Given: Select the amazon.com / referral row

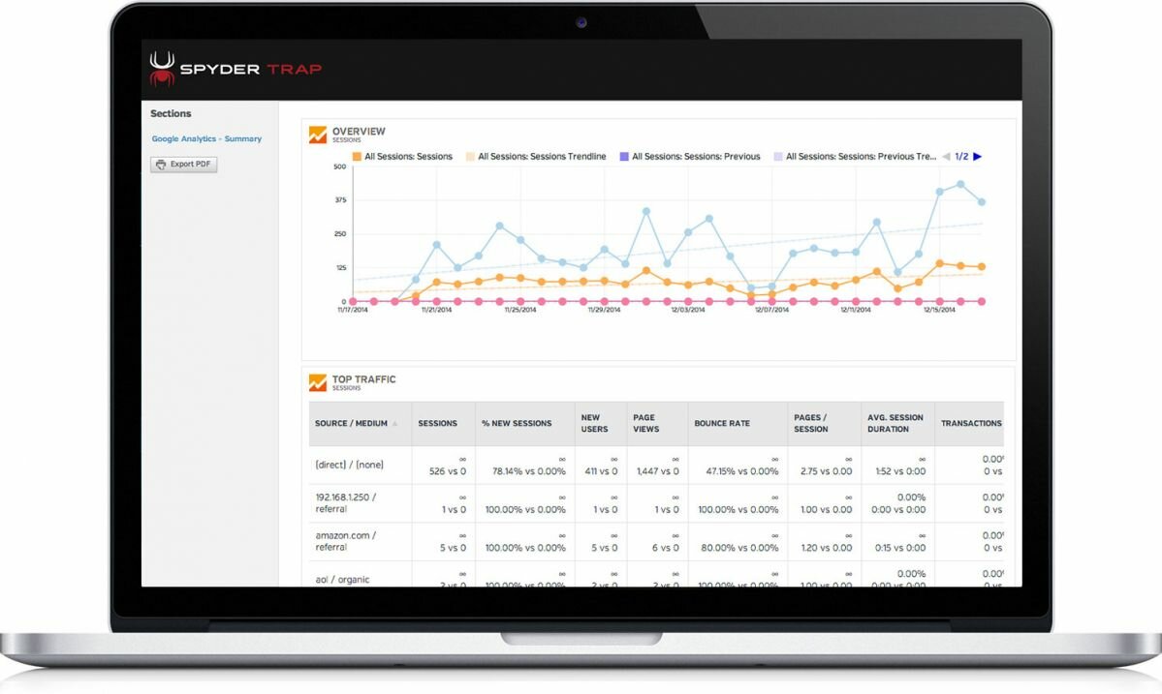Looking at the screenshot, I should pyautogui.click(x=656, y=542).
